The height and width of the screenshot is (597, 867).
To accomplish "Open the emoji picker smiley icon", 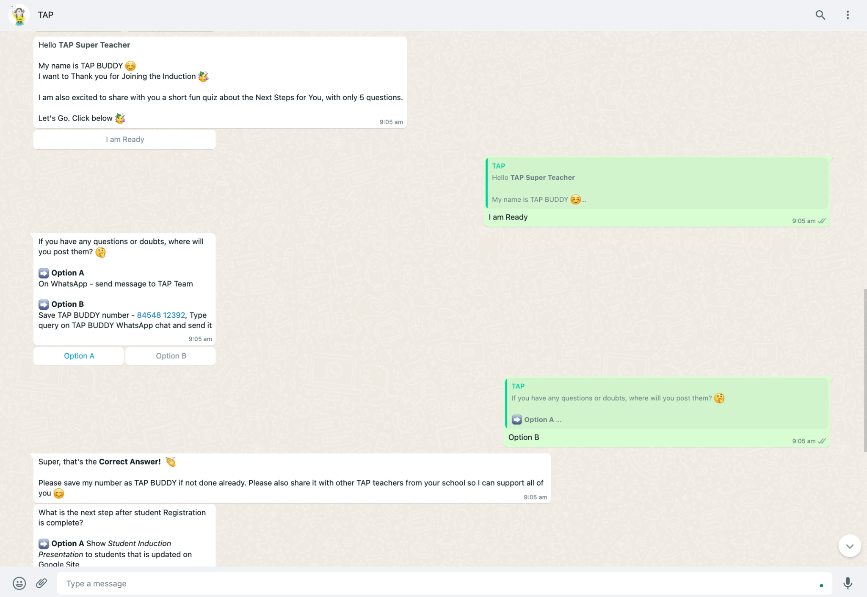I will 19,583.
